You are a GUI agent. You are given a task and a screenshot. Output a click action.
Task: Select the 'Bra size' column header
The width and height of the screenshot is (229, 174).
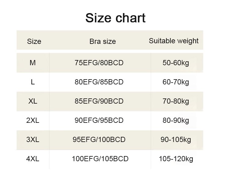[103, 41]
